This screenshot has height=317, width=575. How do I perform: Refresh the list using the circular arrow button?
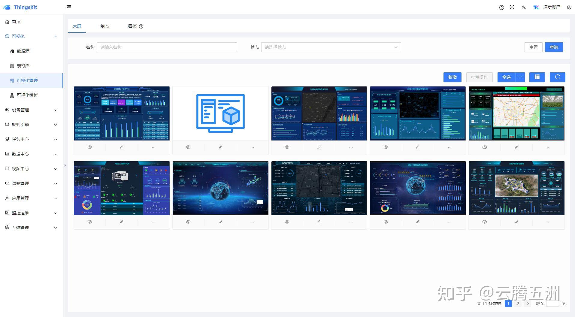tap(557, 77)
